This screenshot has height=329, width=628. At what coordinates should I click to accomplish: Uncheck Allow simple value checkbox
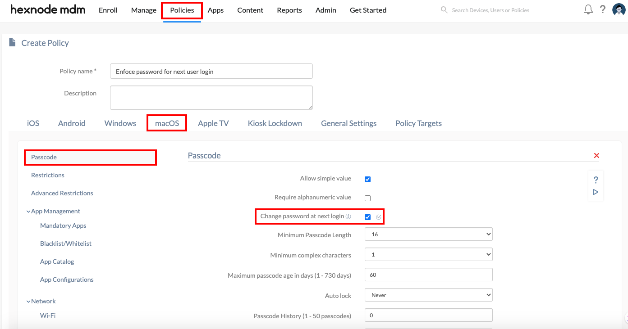pyautogui.click(x=367, y=179)
